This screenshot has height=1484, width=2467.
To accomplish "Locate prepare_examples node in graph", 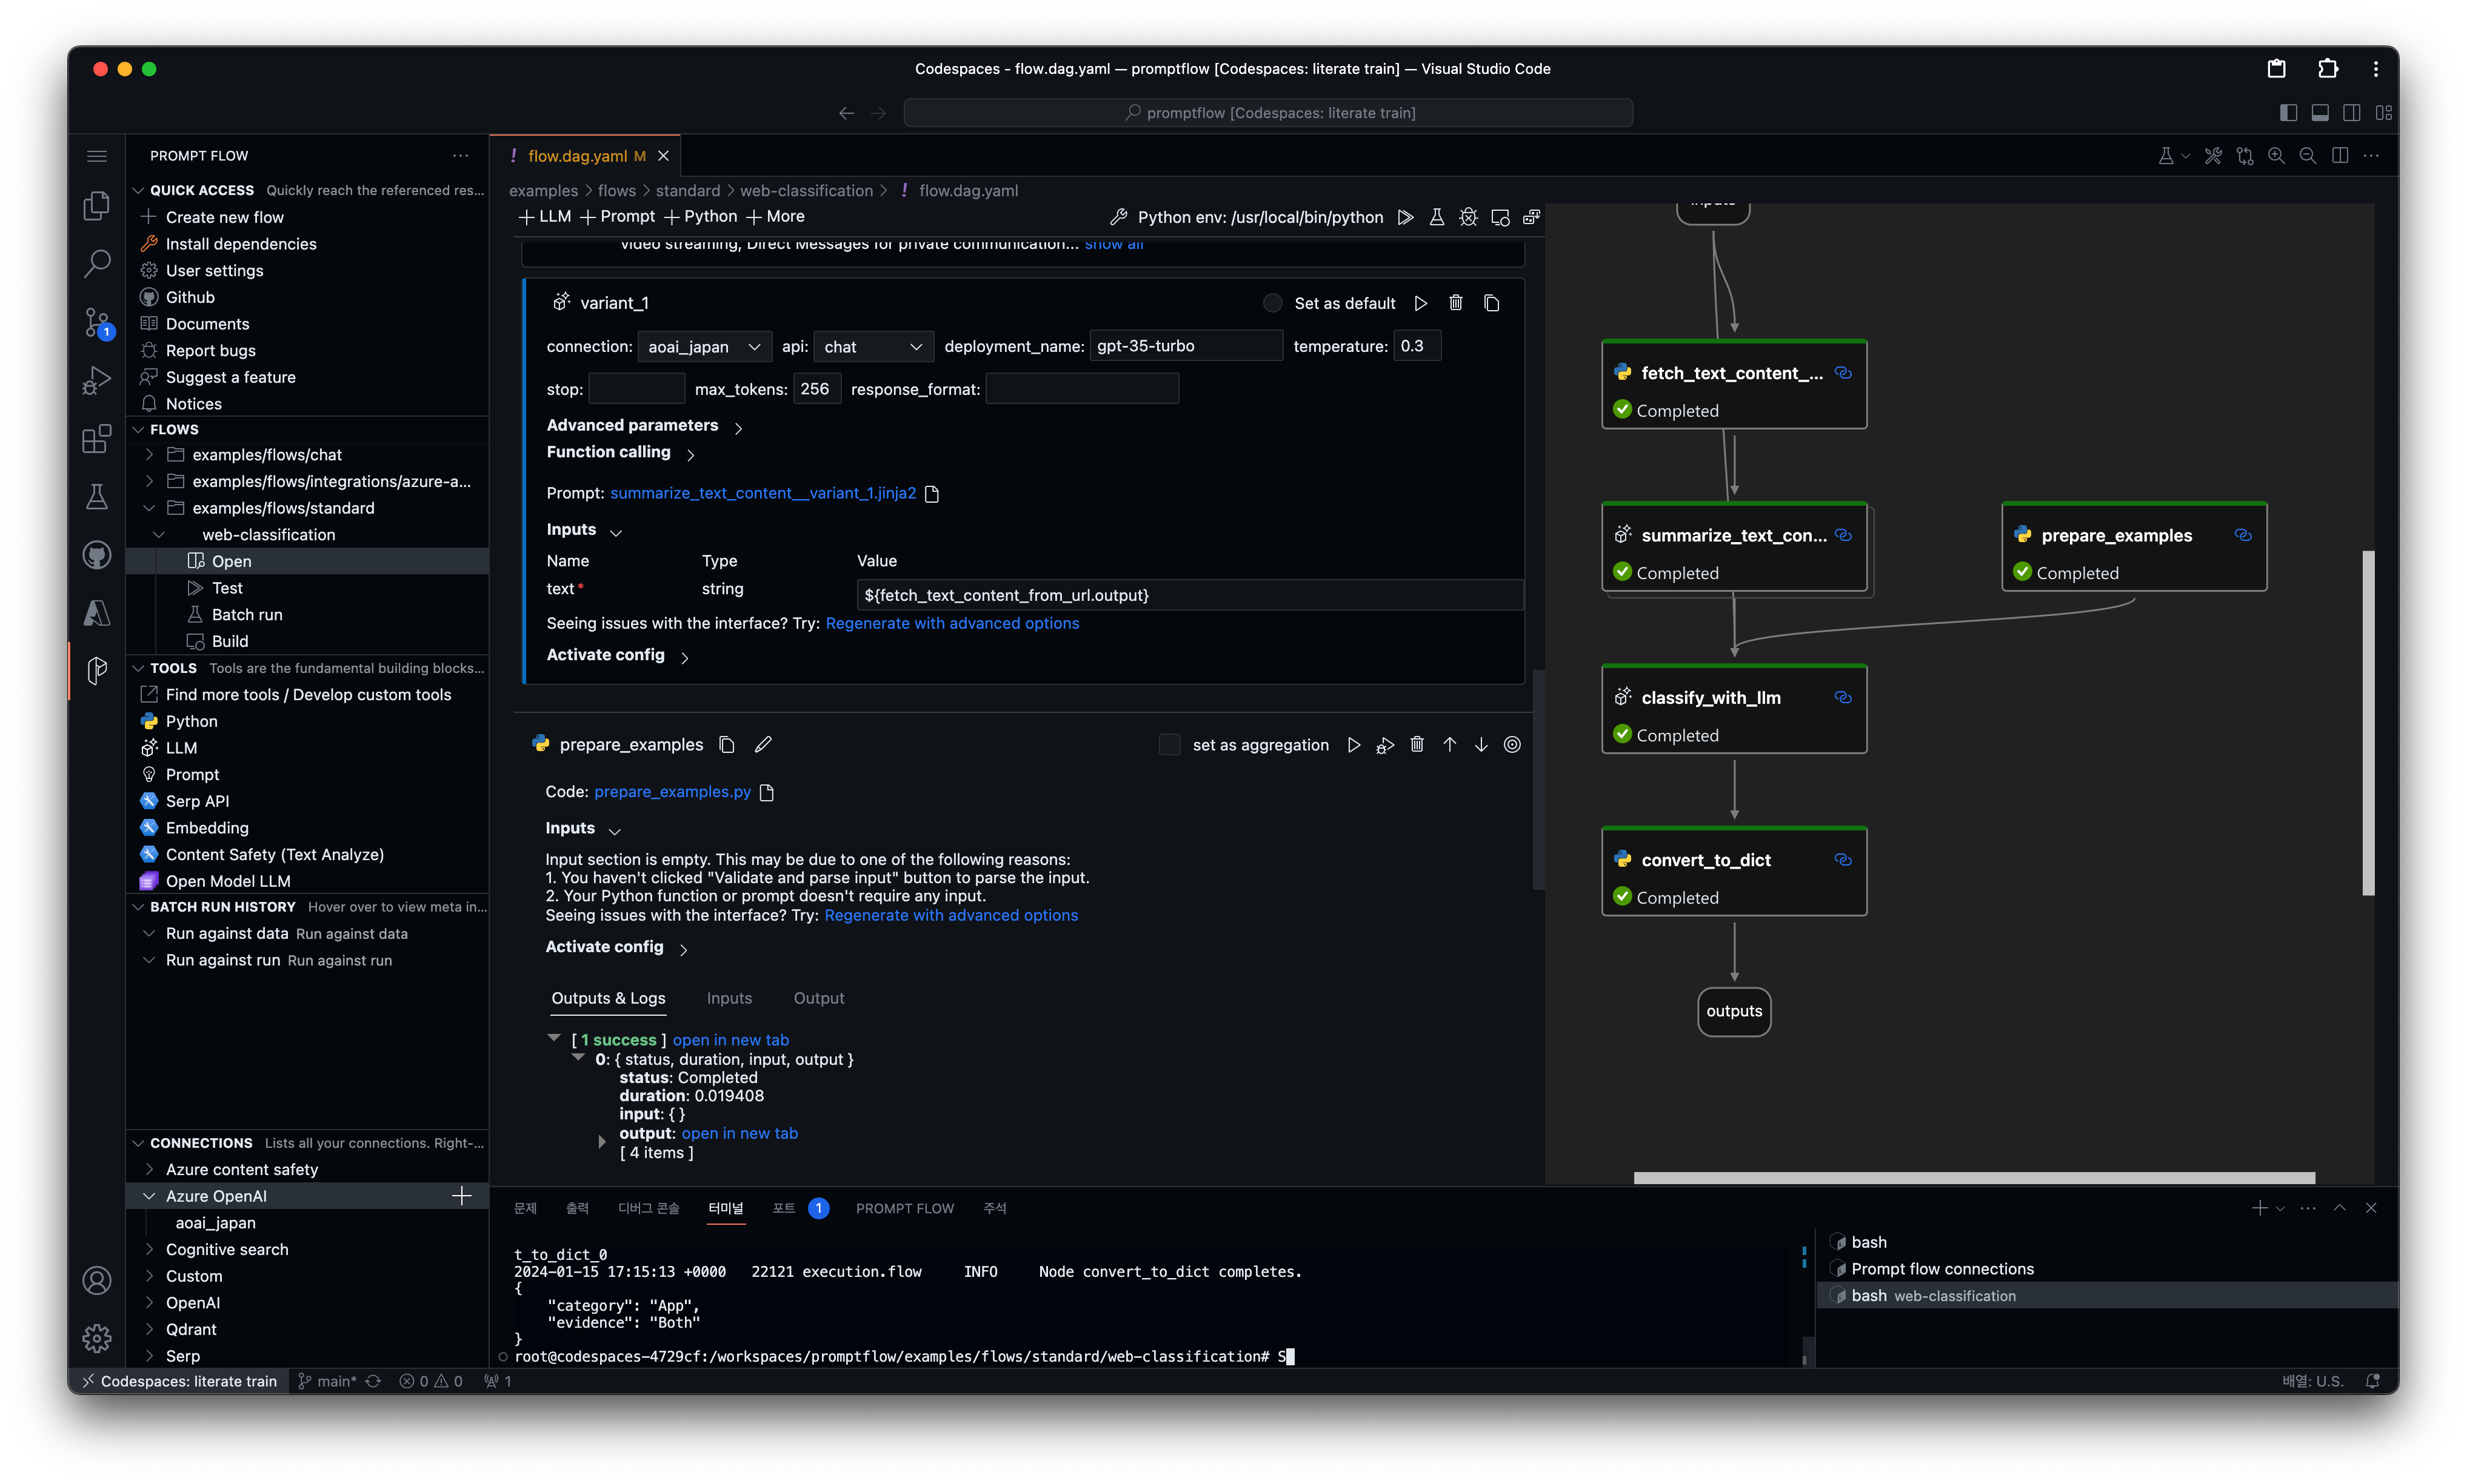I will pos(1512,744).
